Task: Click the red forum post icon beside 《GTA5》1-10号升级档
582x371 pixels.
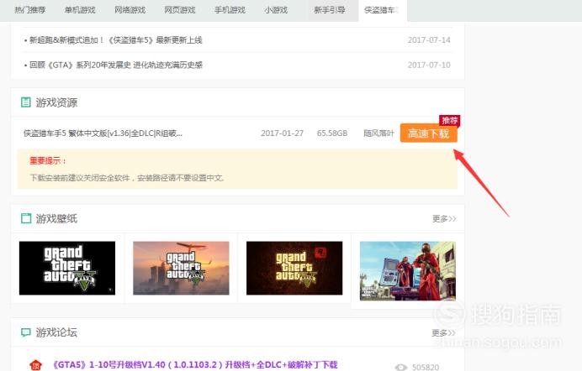Action: point(35,365)
